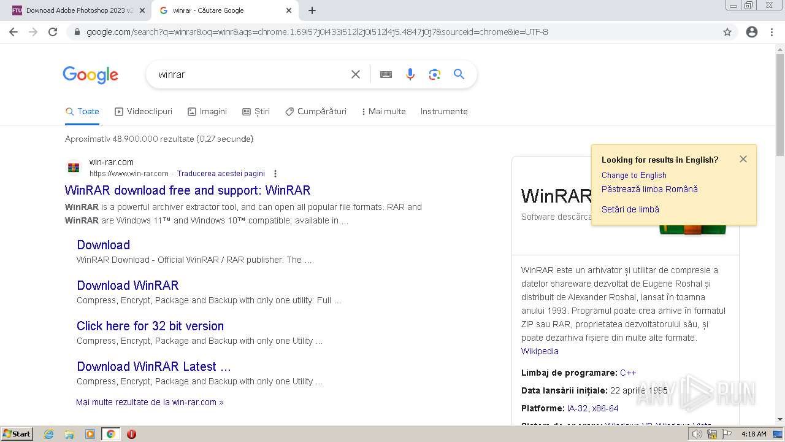Close the Adobe Photoshop download tab
Image resolution: width=785 pixels, height=442 pixels.
click(x=142, y=10)
